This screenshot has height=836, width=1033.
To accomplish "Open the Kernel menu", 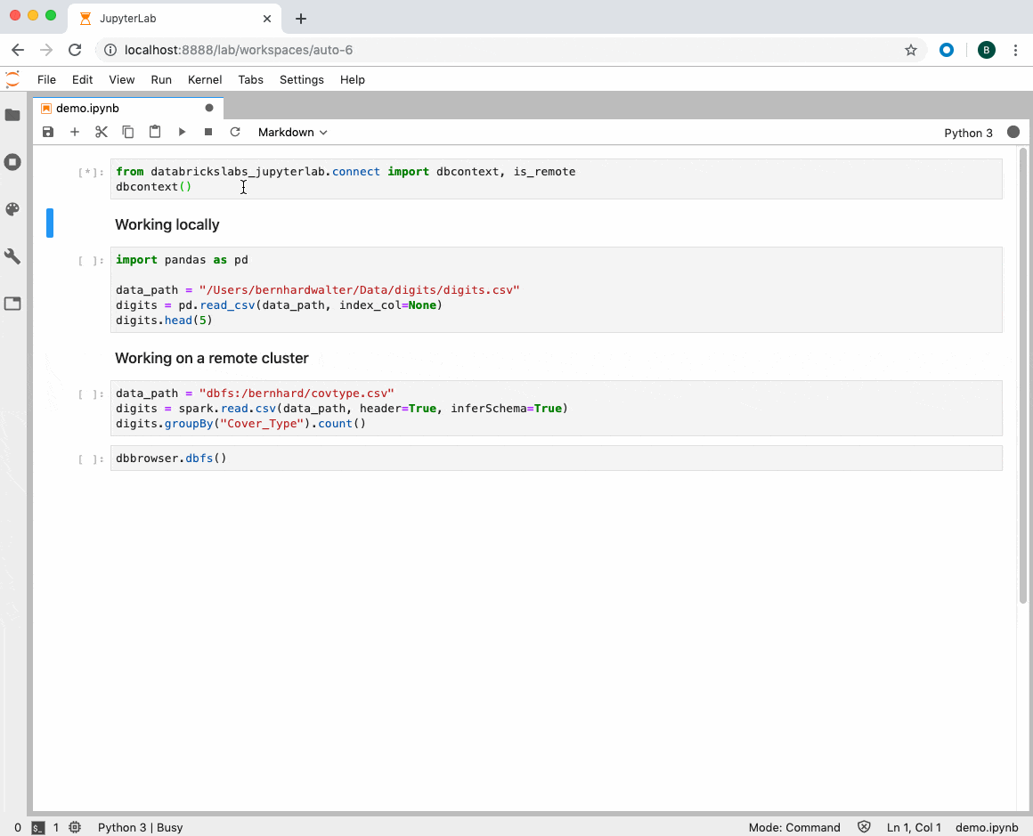I will point(204,79).
